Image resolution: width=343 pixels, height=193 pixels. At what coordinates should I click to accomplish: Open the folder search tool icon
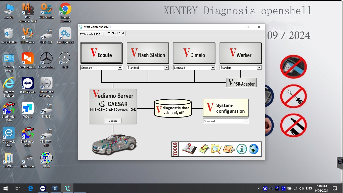(216, 149)
